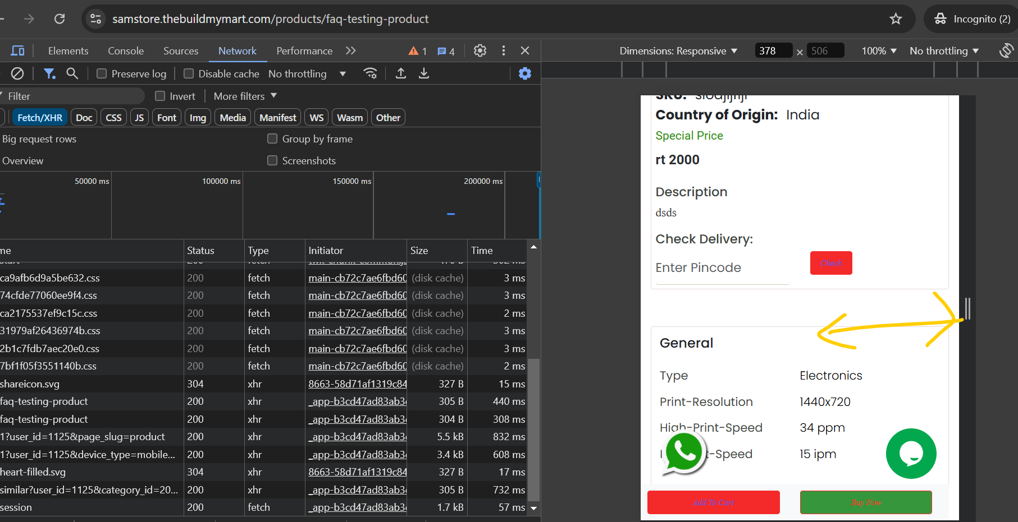
Task: Open site information icon in address bar
Action: tap(96, 19)
